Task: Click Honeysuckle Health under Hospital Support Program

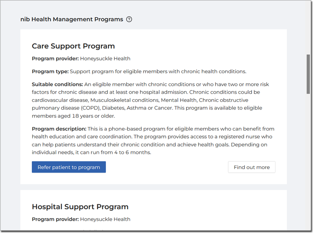Action: point(105,219)
